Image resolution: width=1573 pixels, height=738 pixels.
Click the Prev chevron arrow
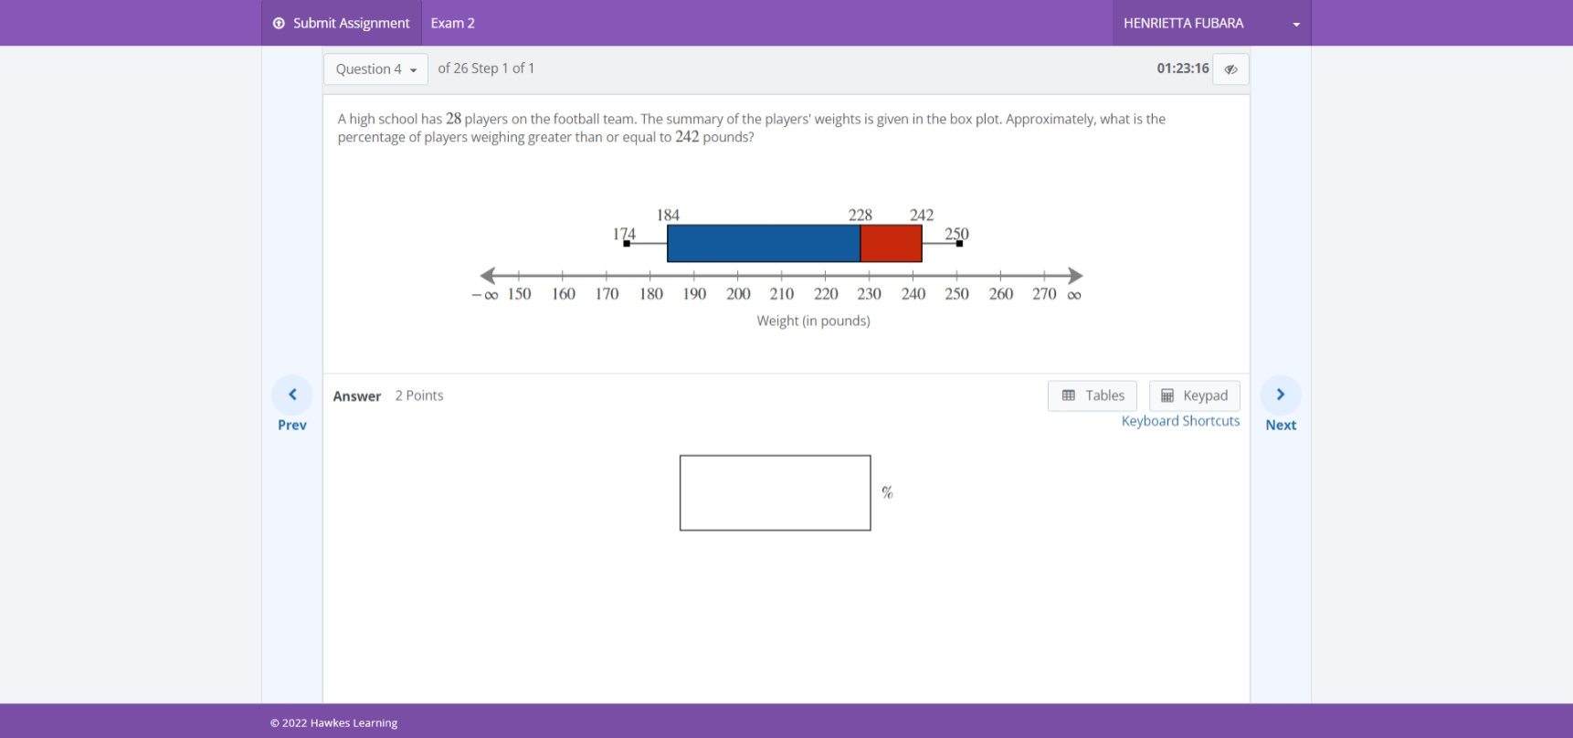pos(292,395)
